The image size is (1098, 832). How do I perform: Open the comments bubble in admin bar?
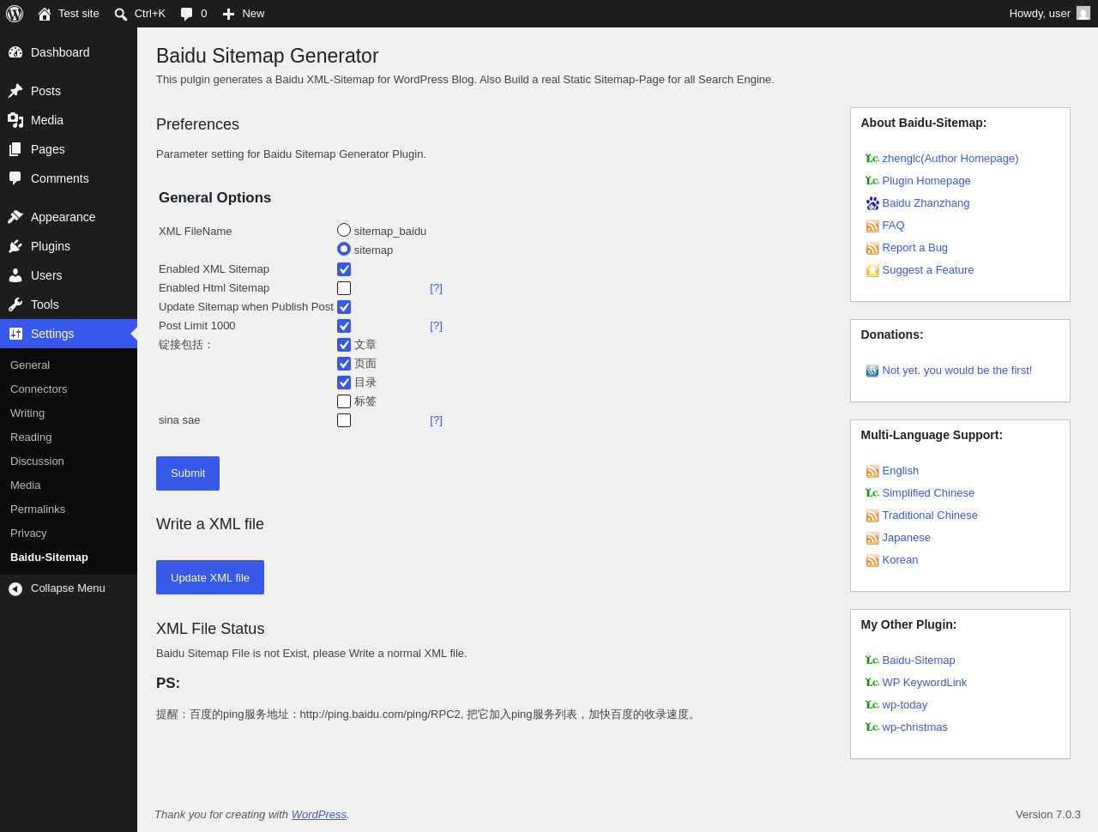pyautogui.click(x=187, y=14)
